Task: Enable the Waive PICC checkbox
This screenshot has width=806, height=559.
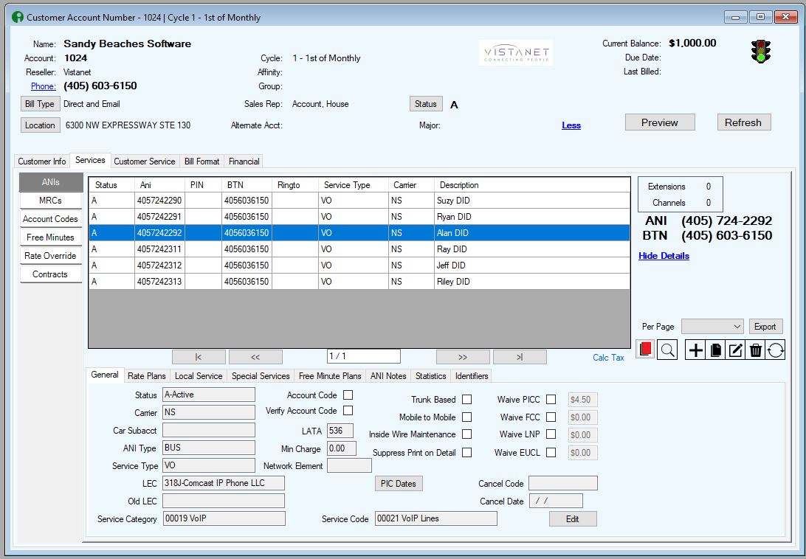Action: point(551,399)
